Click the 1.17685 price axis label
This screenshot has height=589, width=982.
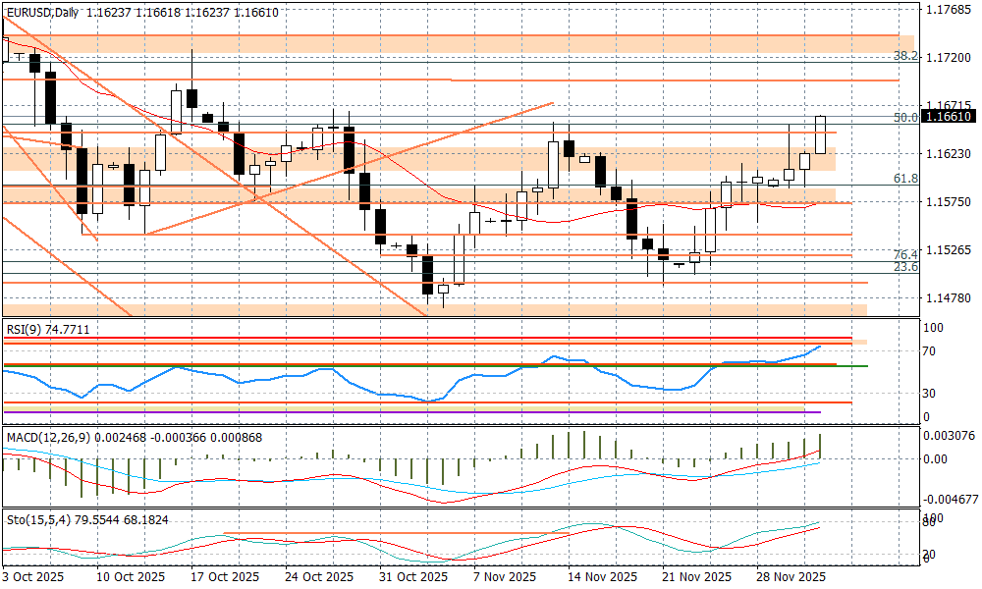click(950, 10)
